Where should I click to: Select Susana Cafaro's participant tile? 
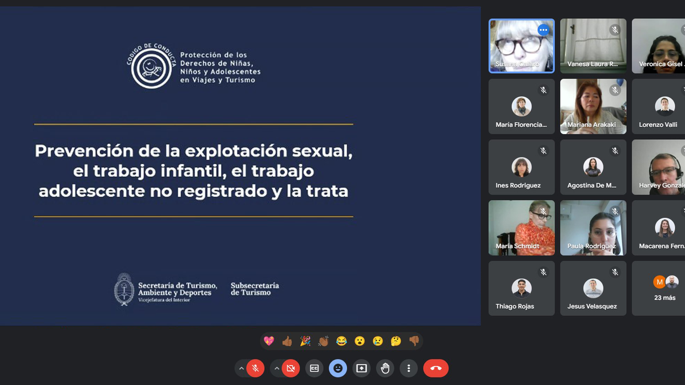point(521,46)
